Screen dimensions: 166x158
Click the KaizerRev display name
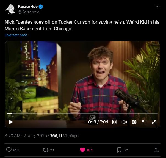coord(28,7)
